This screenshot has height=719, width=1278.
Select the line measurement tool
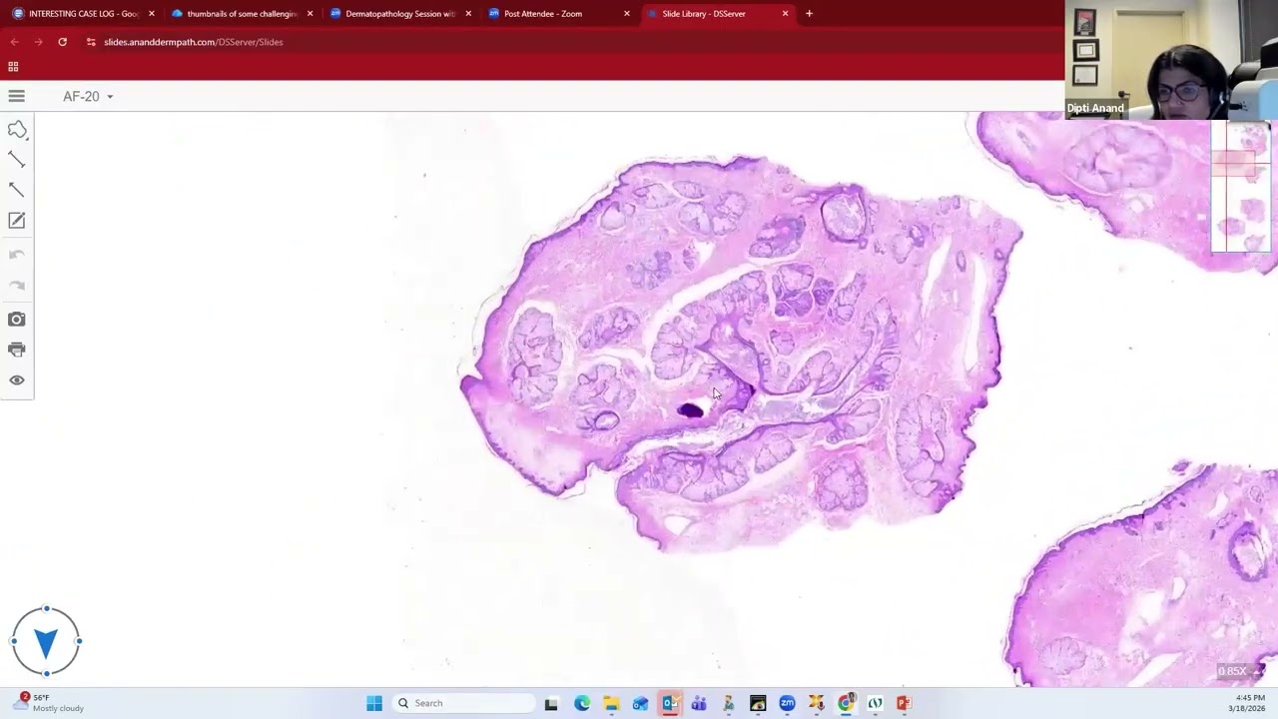click(x=17, y=160)
